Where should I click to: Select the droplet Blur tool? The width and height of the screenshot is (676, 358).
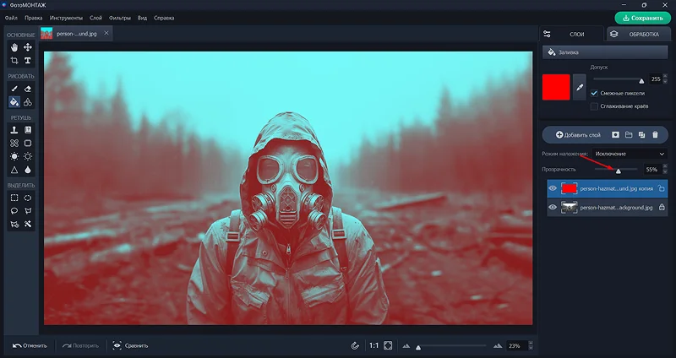tap(28, 170)
